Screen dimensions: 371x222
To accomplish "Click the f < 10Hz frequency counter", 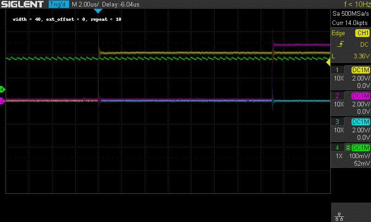I will pyautogui.click(x=357, y=4).
